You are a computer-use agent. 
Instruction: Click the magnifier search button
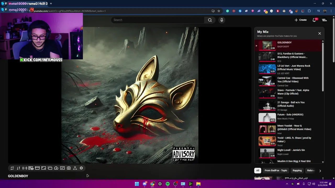pos(210,20)
